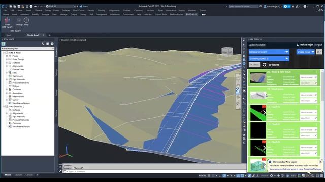
Task: Collapse the Data Shortcuts tree node
Action: coord(4,107)
